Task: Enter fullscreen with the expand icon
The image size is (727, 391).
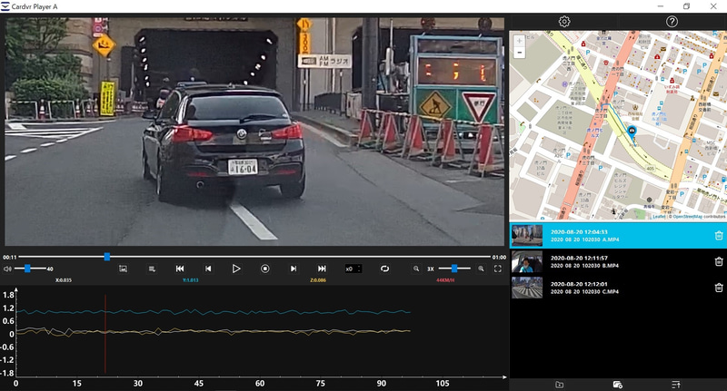Action: pyautogui.click(x=497, y=269)
